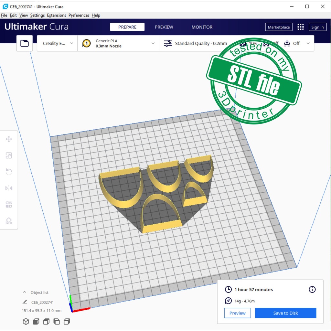Expand the Generic PLA material dropdown
Screen dimensions: 331x331
(118, 43)
